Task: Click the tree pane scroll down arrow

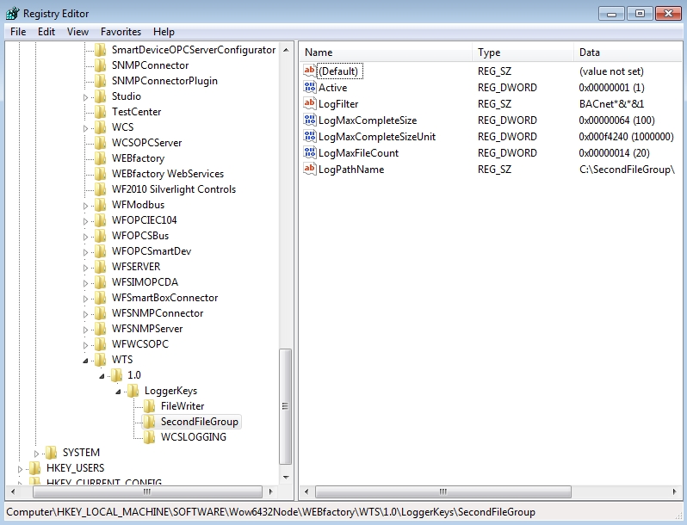Action: pyautogui.click(x=286, y=478)
